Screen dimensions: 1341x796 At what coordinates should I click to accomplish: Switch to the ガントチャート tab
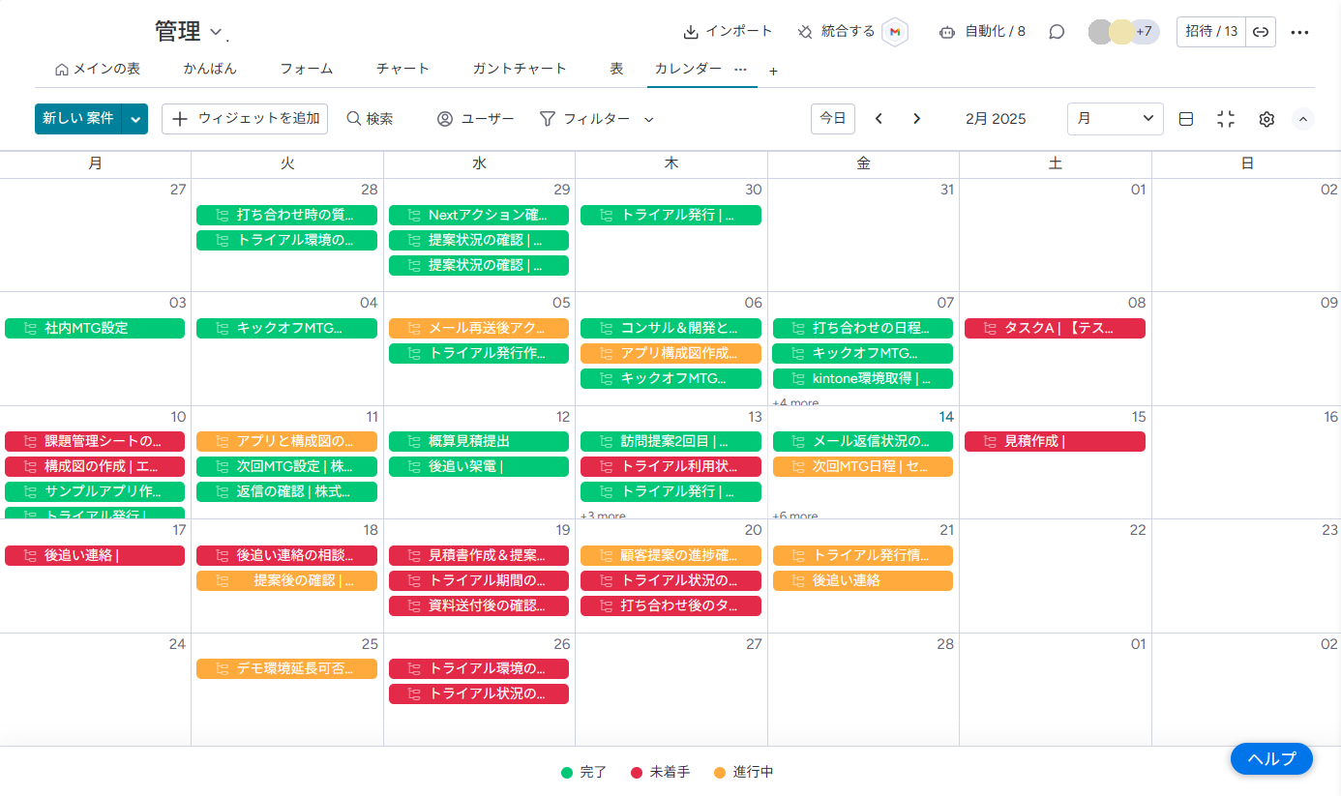point(519,69)
